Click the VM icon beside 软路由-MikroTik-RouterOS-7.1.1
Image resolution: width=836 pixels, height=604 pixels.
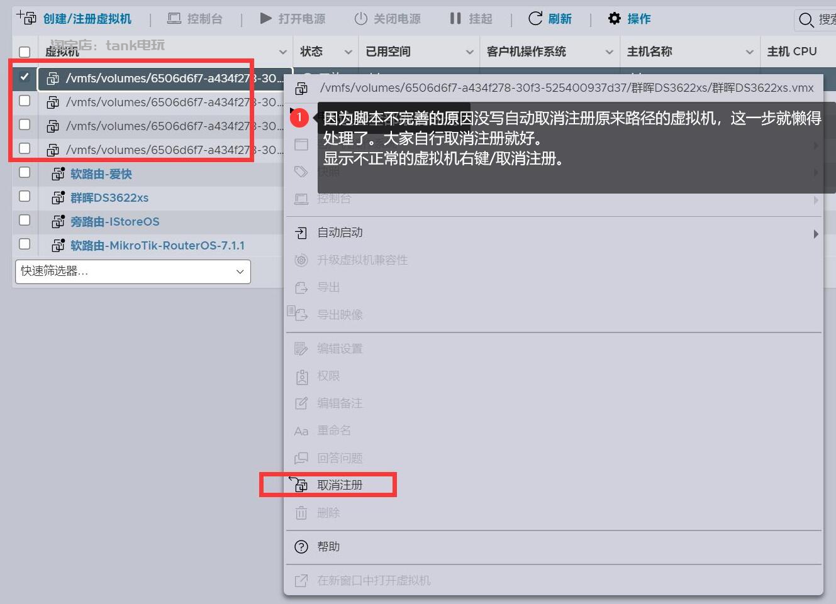pyautogui.click(x=58, y=245)
